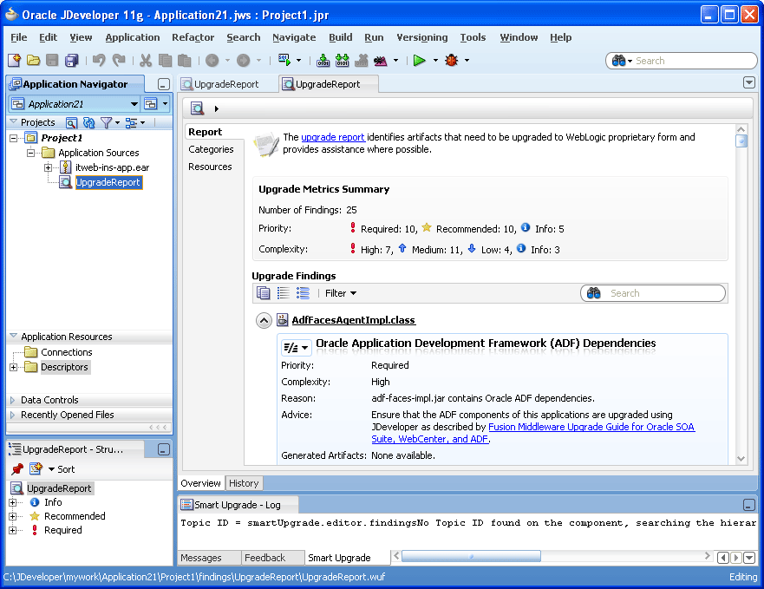Click the Redo toolbar icon
The image size is (764, 589).
tap(119, 61)
